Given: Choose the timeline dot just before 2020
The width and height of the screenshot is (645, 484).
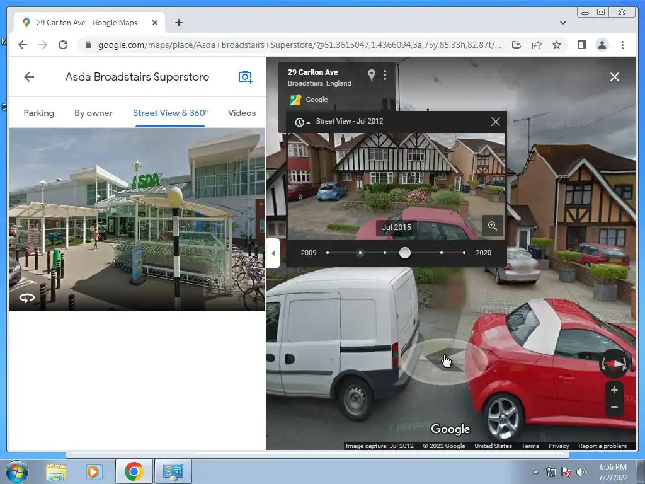Looking at the screenshot, I should 442,253.
